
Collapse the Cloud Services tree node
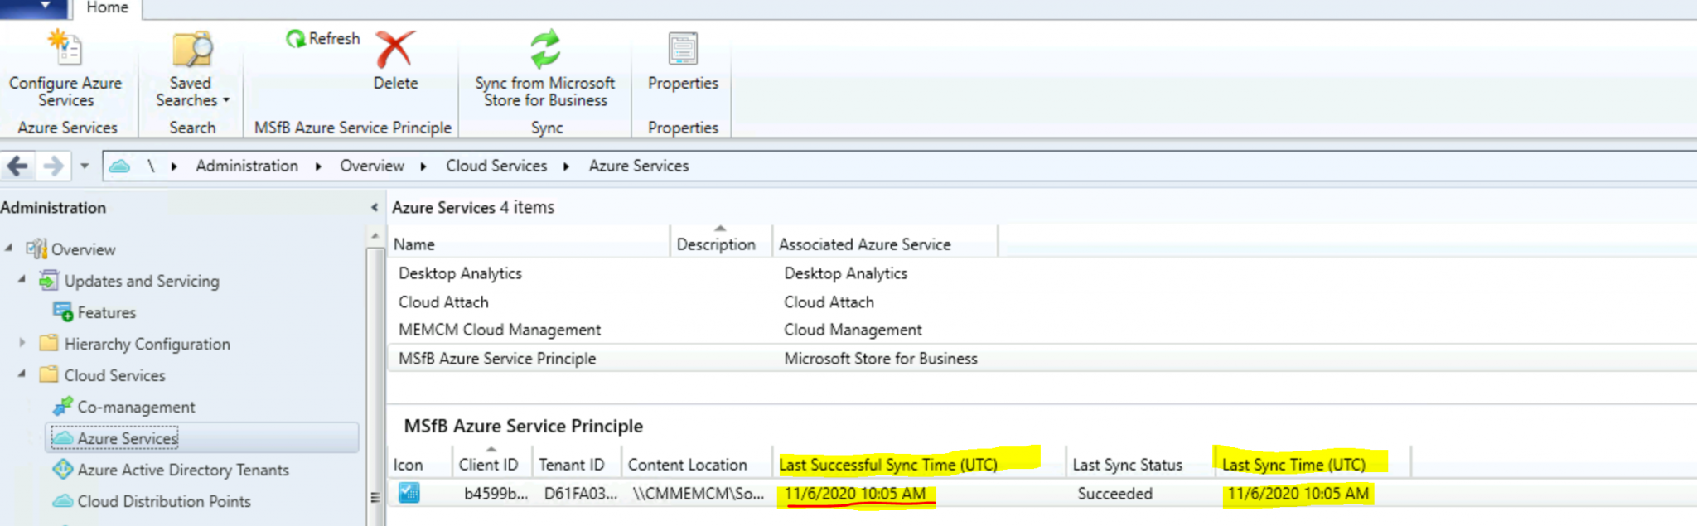22,374
